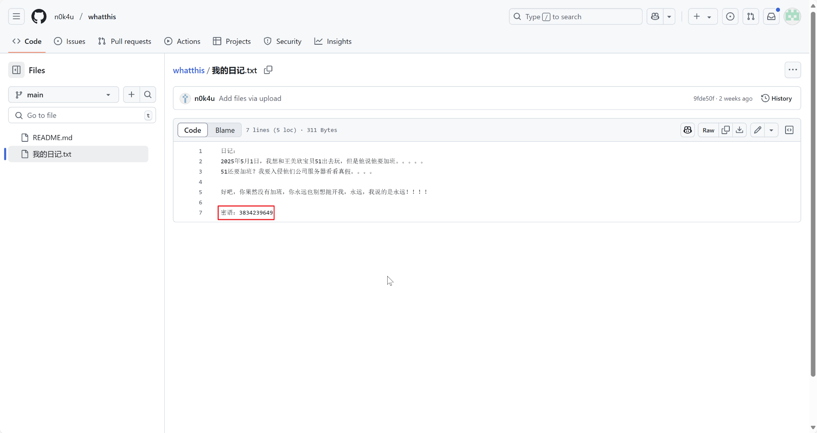Click line number 2 in the file
The image size is (817, 433).
click(x=200, y=161)
